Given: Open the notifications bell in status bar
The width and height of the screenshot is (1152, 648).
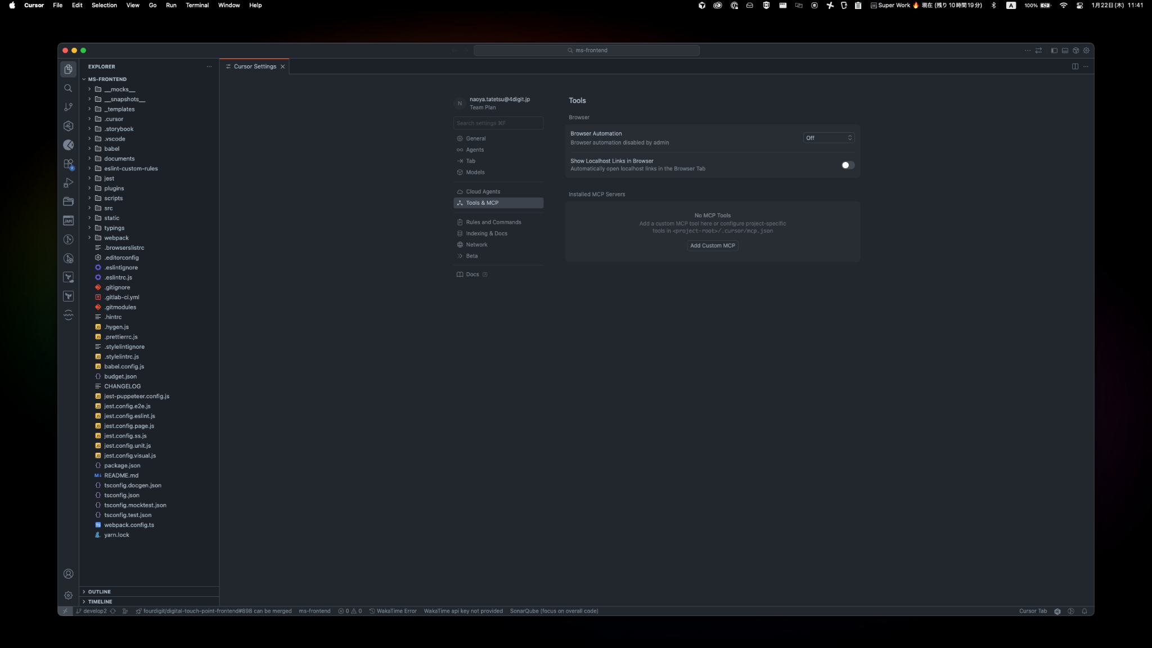Looking at the screenshot, I should (x=1084, y=611).
